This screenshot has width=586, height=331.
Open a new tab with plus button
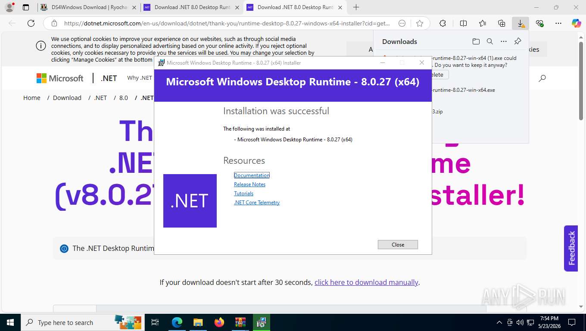tap(356, 7)
